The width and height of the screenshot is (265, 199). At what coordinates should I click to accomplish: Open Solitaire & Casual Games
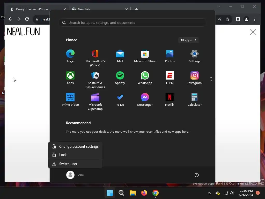pos(95,80)
